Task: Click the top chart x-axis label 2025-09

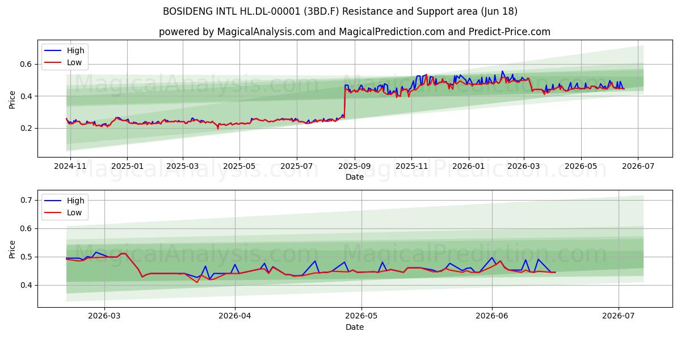Action: pyautogui.click(x=355, y=167)
